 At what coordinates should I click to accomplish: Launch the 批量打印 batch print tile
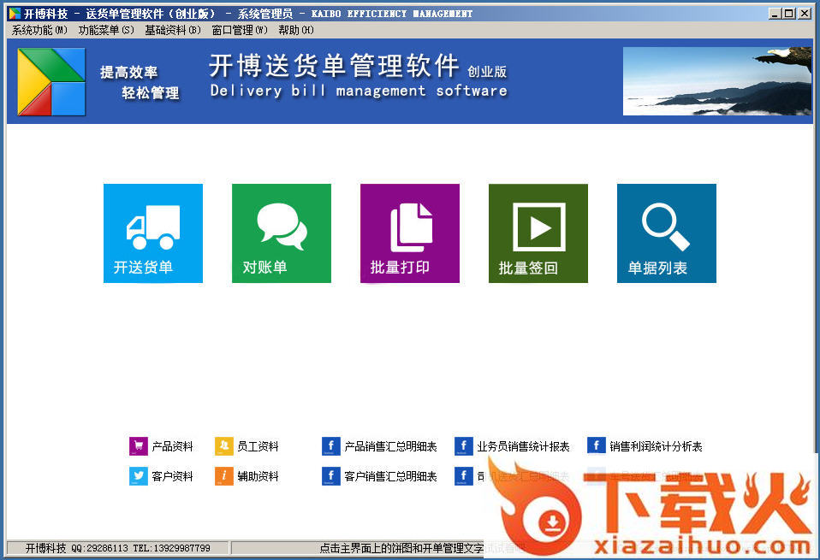(409, 233)
